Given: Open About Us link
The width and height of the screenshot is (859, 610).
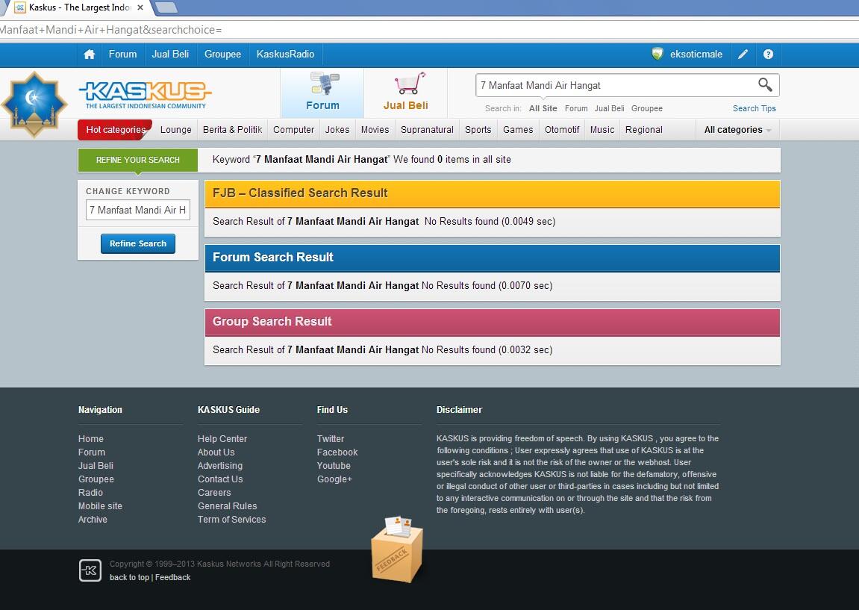Looking at the screenshot, I should click(x=216, y=452).
